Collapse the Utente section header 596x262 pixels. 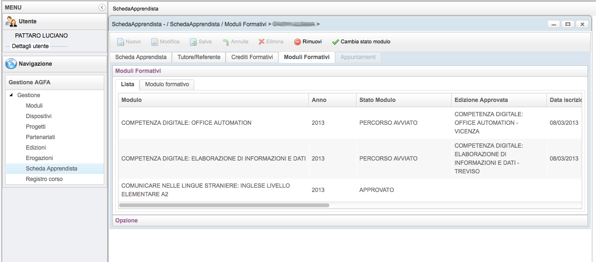(x=28, y=21)
